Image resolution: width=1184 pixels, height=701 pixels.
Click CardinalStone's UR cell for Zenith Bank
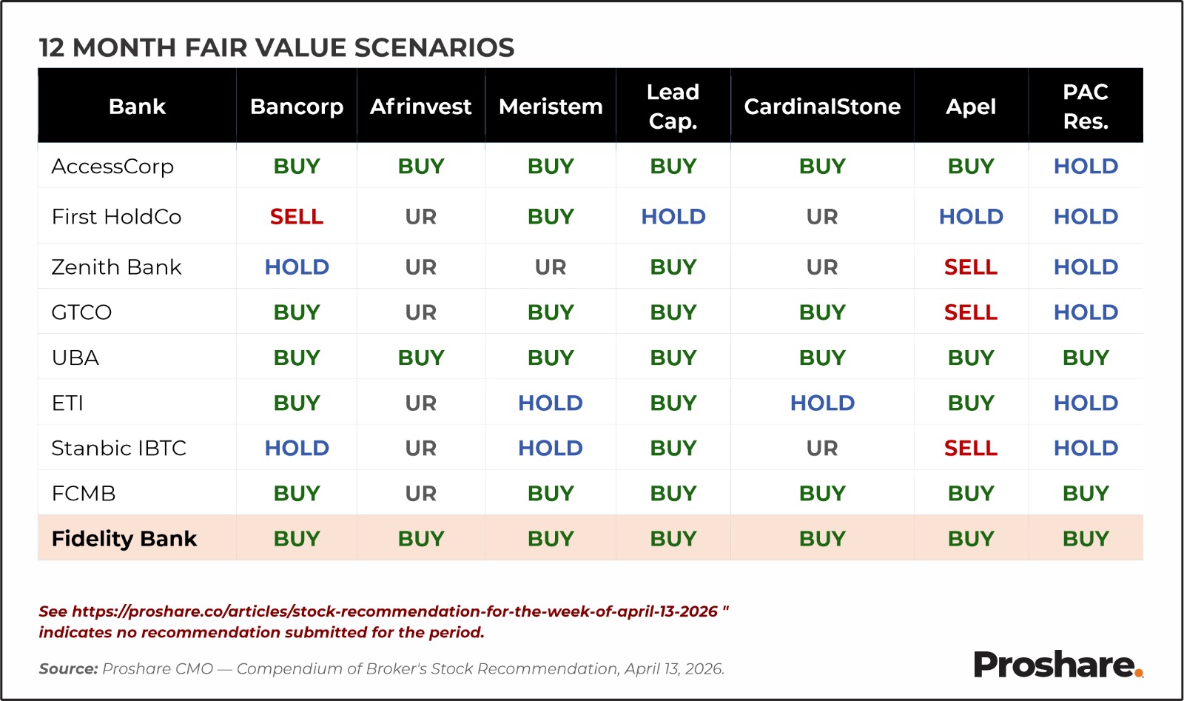(x=822, y=267)
